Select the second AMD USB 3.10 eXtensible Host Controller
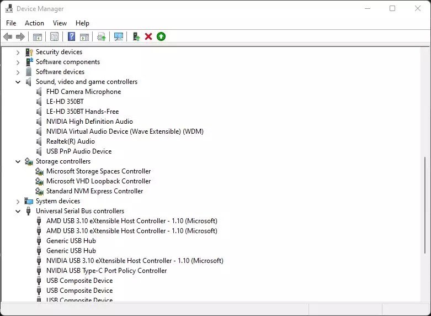The height and width of the screenshot is (316, 431). (132, 231)
